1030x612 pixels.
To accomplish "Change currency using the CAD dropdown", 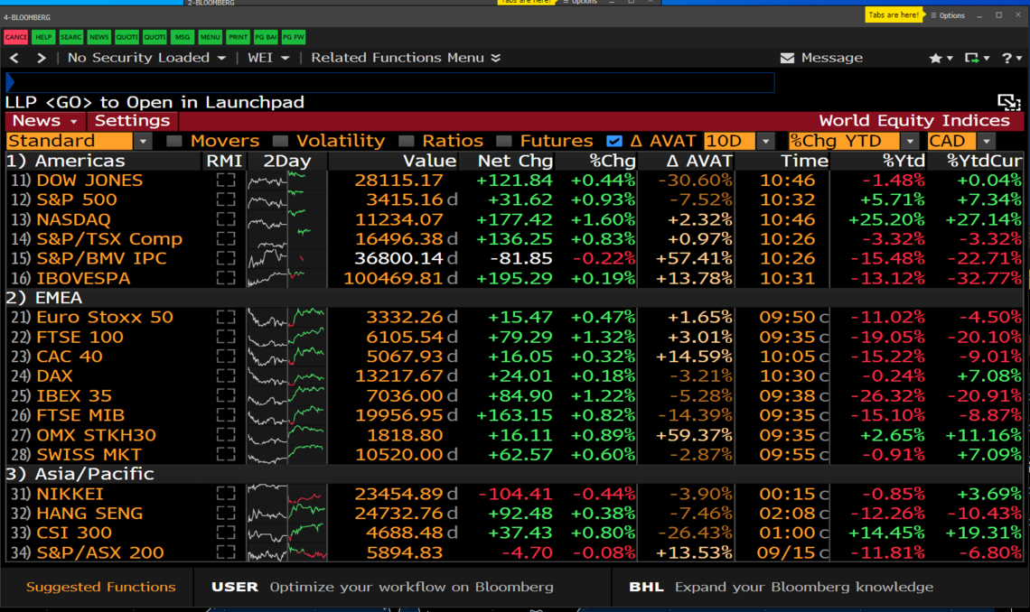I will click(986, 141).
